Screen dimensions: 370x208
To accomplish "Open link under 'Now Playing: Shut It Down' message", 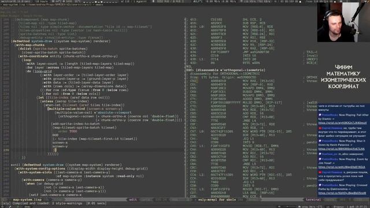I will (341, 149).
